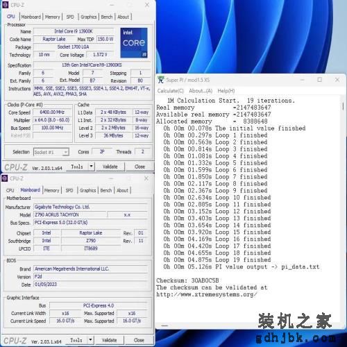Click the Intel Core i9 13900K name field
347x347 pixels.
click(x=74, y=31)
